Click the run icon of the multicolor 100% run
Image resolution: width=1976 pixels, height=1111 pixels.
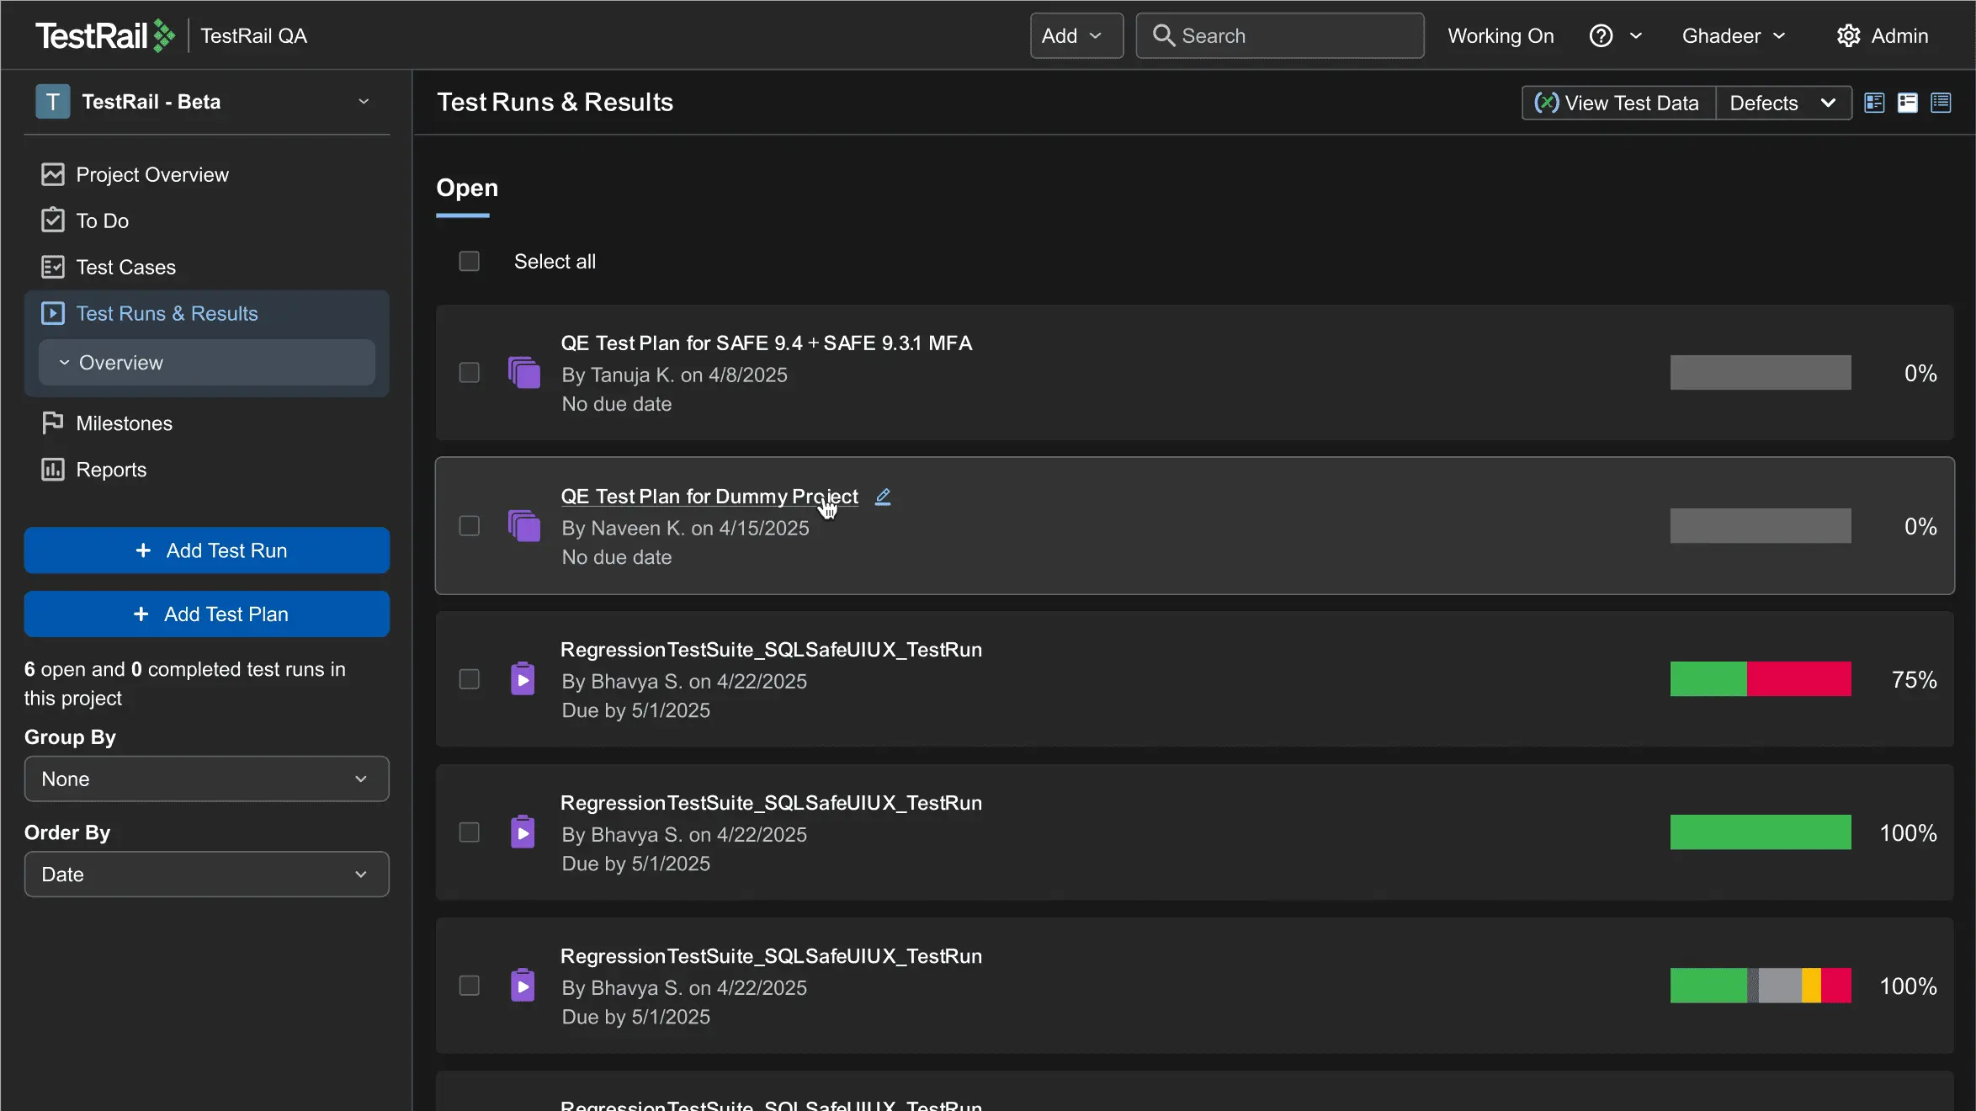523,985
